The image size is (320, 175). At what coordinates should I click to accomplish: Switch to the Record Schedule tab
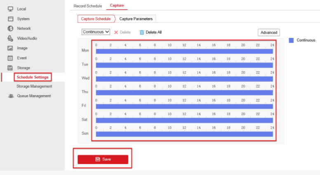coord(87,6)
